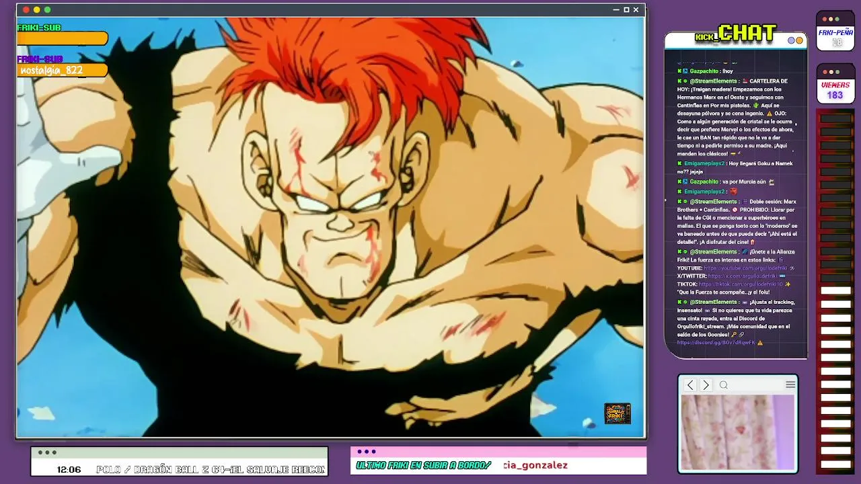861x484 pixels.
Task: Maximize the video window using the square button
Action: coord(626,10)
